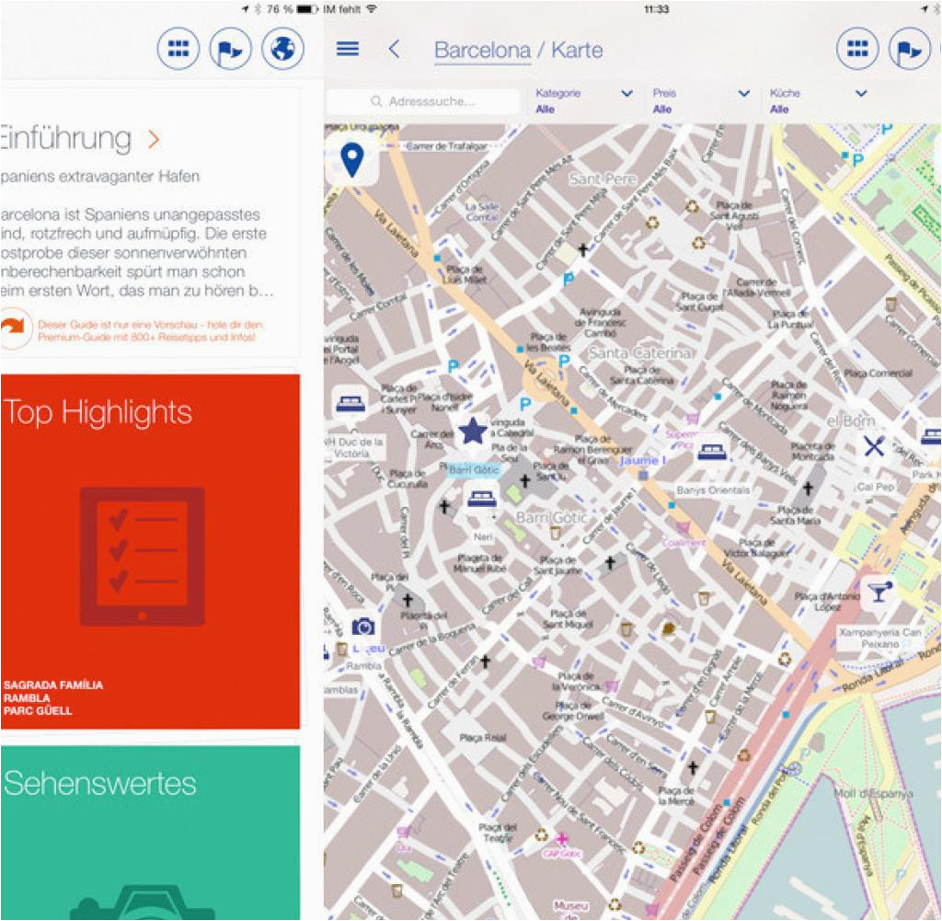Tap the Barcelona / Karte title
This screenshot has width=942, height=921.
[519, 50]
